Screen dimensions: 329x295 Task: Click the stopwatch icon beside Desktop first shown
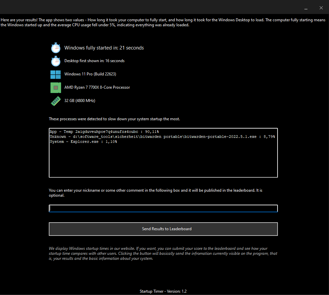[x=56, y=61]
